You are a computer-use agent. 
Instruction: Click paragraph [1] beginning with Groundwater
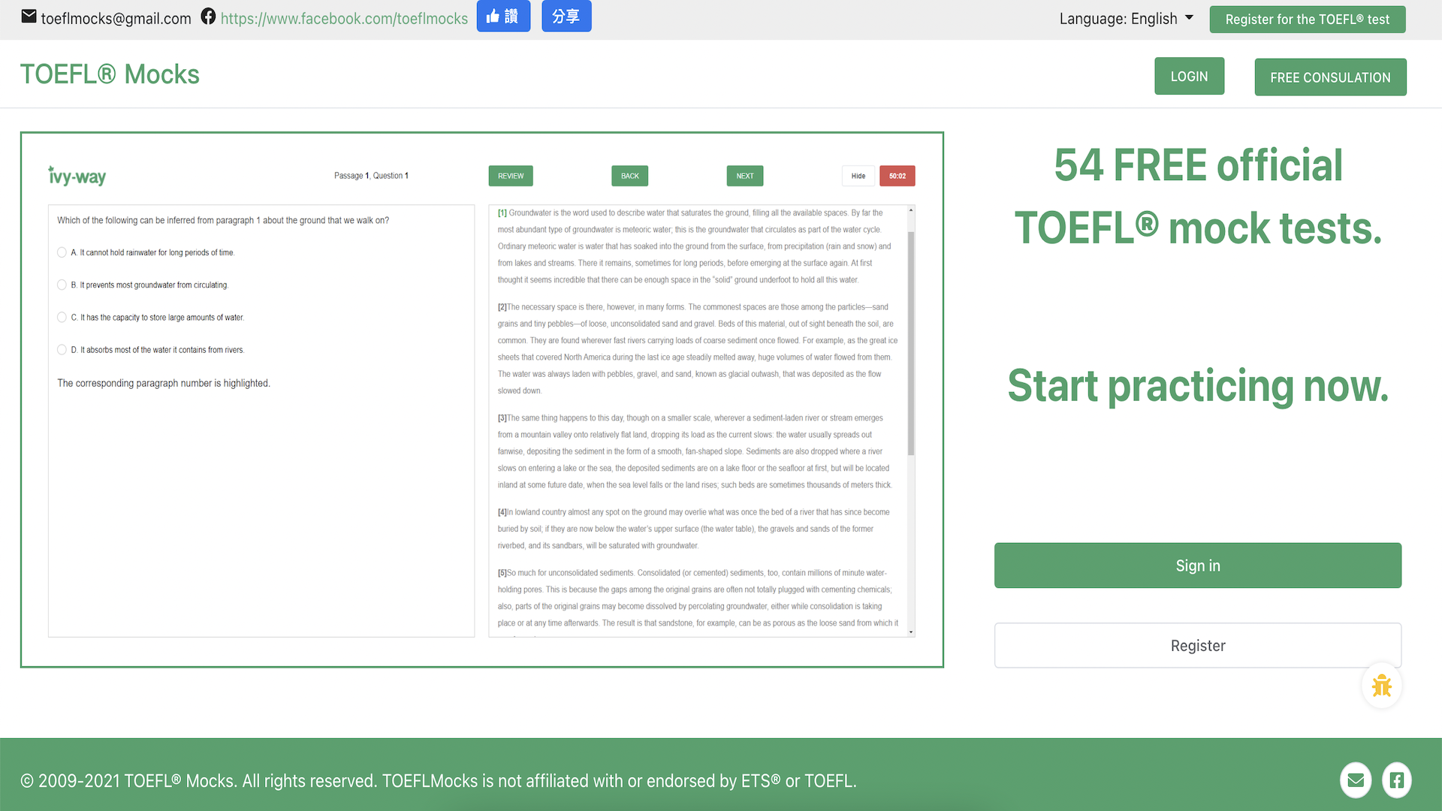point(695,246)
